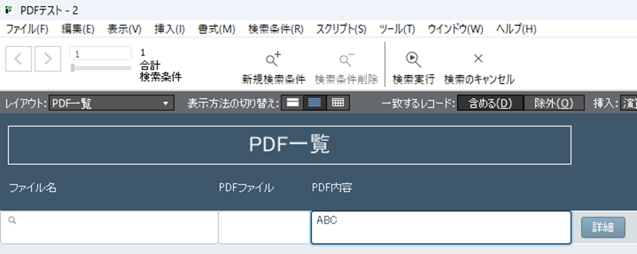Open the レイアウト PDF一覧 dropdown
637x254 pixels.
(x=111, y=103)
